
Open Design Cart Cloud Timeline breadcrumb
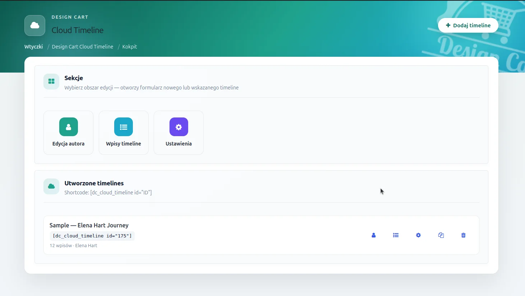pos(83,47)
